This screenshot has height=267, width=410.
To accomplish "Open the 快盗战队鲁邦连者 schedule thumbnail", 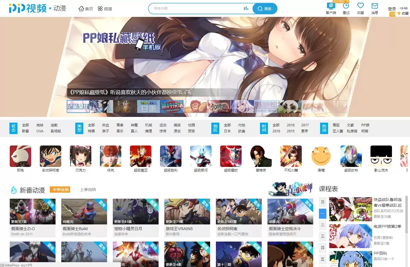I will [350, 209].
